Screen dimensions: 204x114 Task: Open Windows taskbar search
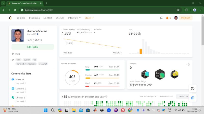pyautogui.click(x=53, y=110)
